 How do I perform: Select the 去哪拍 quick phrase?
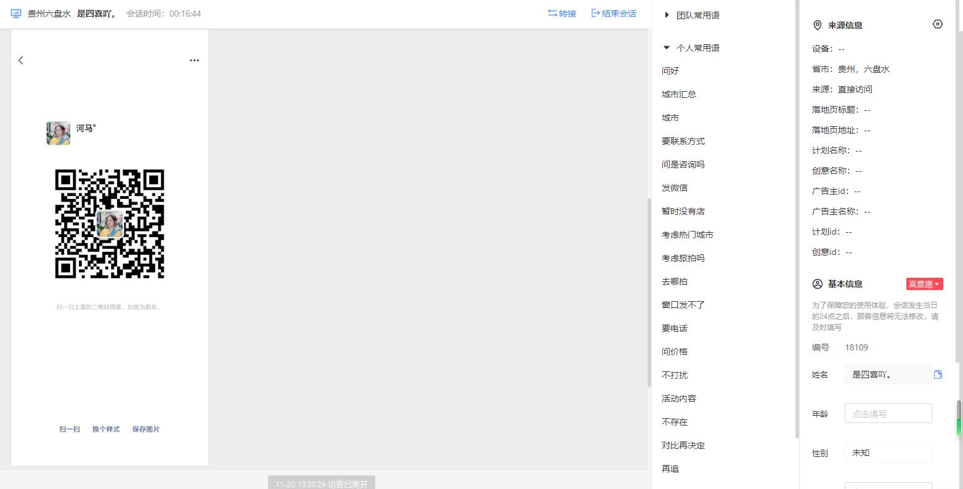point(675,281)
